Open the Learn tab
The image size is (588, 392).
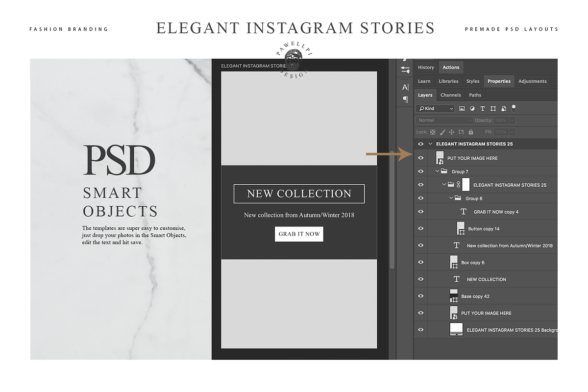point(424,81)
